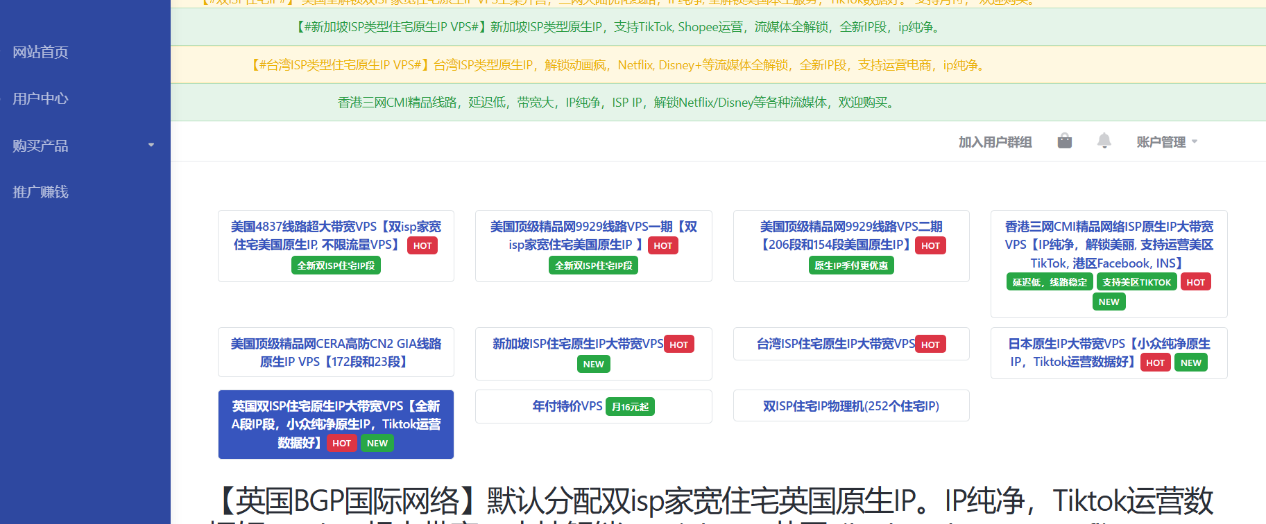Screen dimensions: 1266x524
Task: Select 英国双ISP住宅原生IP大带宽VPS card
Action: [x=336, y=424]
